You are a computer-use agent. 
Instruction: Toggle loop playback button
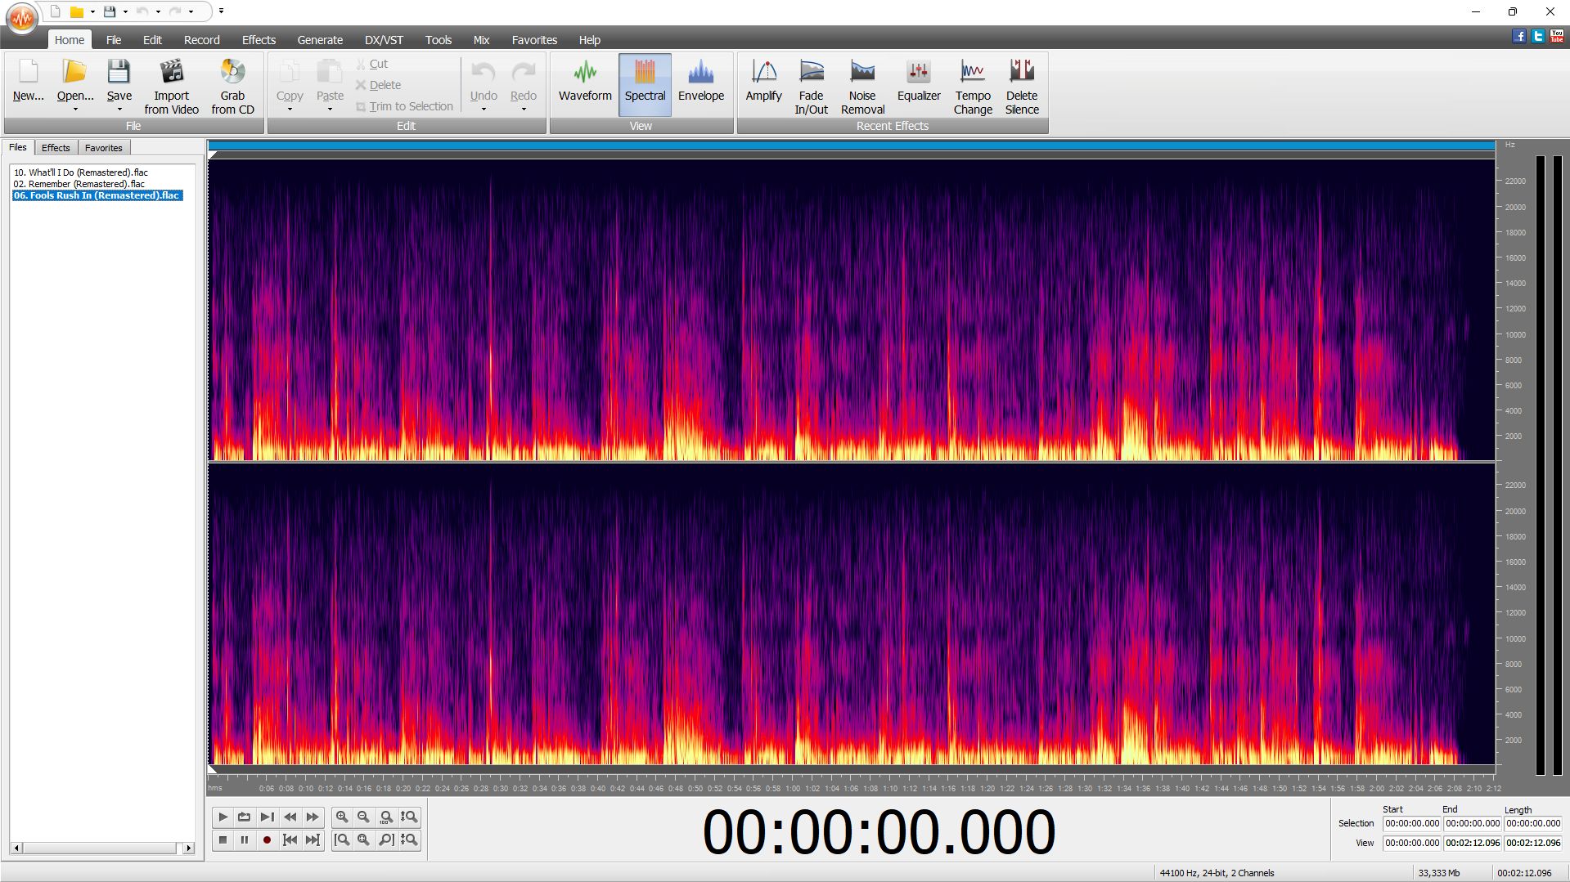click(244, 817)
